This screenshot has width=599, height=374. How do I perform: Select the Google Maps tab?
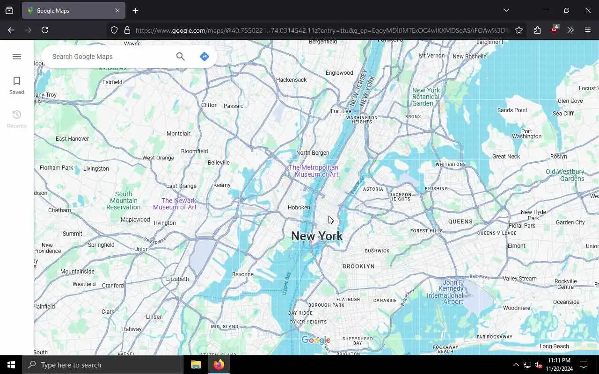tap(73, 10)
